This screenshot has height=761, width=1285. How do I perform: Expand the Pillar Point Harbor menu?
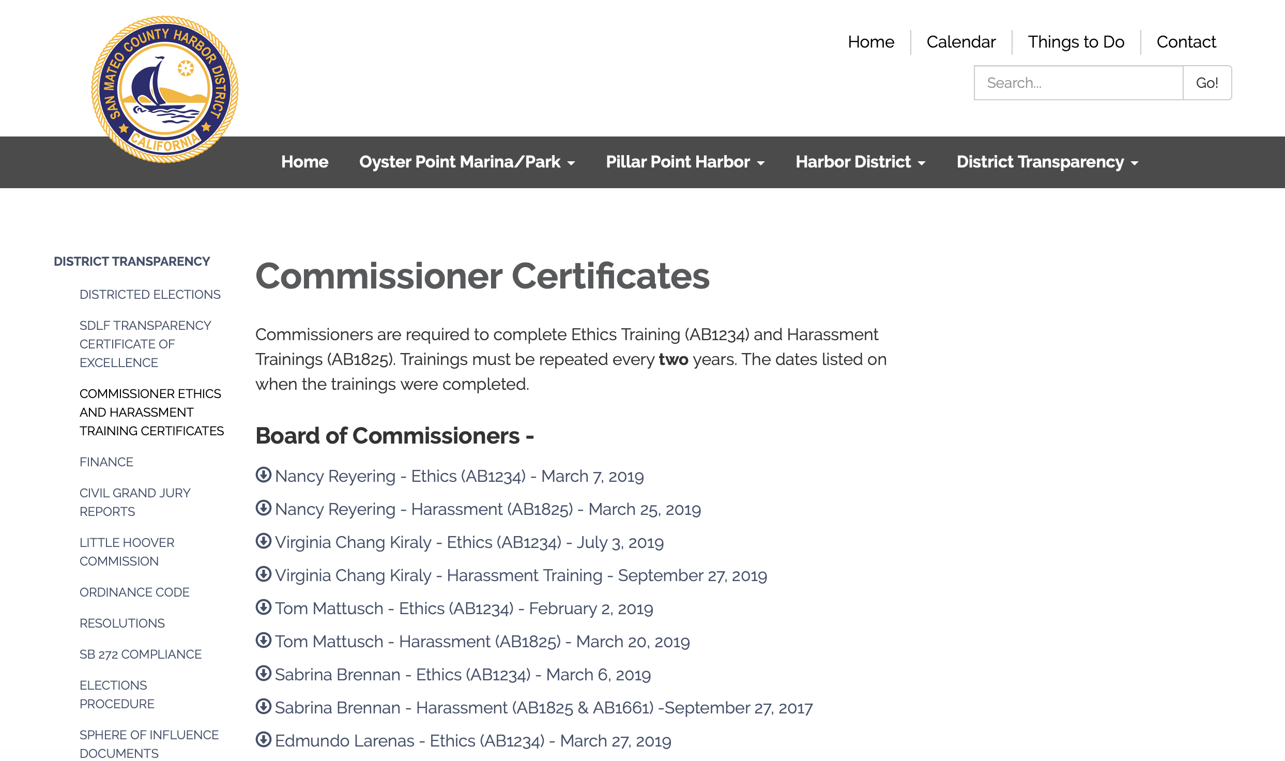[x=684, y=162]
